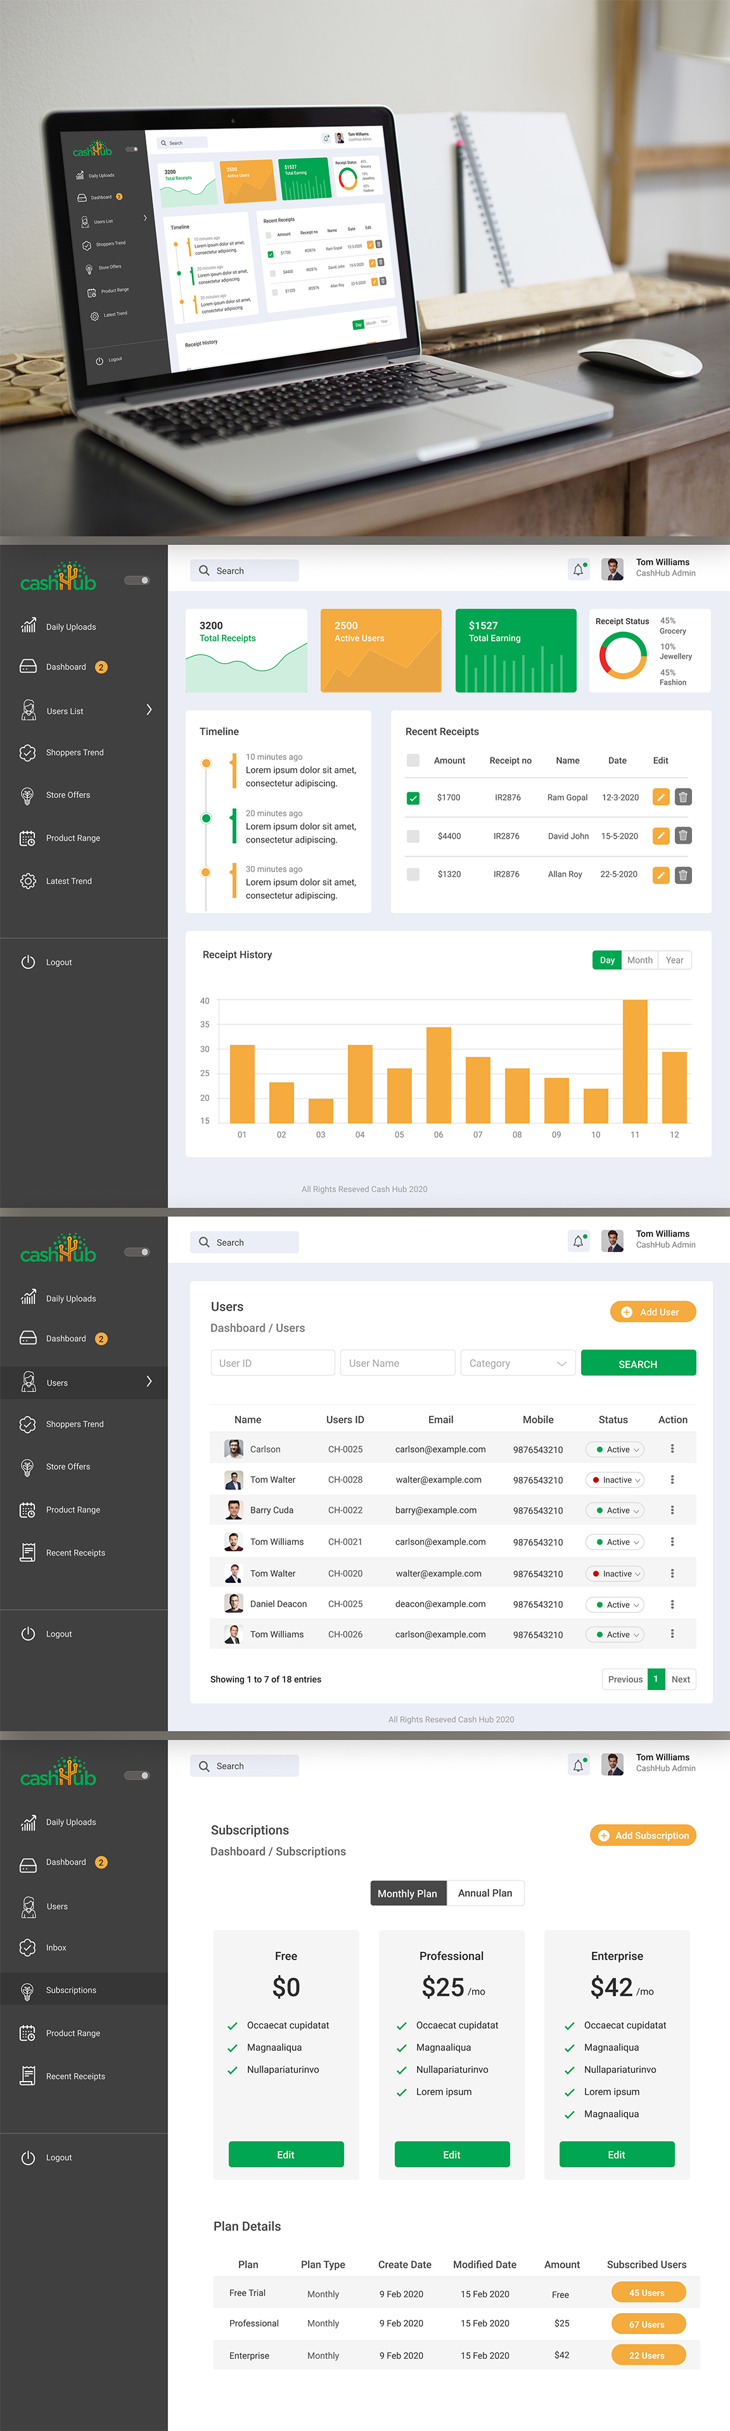This screenshot has width=730, height=2431.
Task: Click the edit pencil for Ram Gopal's receipt
Action: coord(661,797)
